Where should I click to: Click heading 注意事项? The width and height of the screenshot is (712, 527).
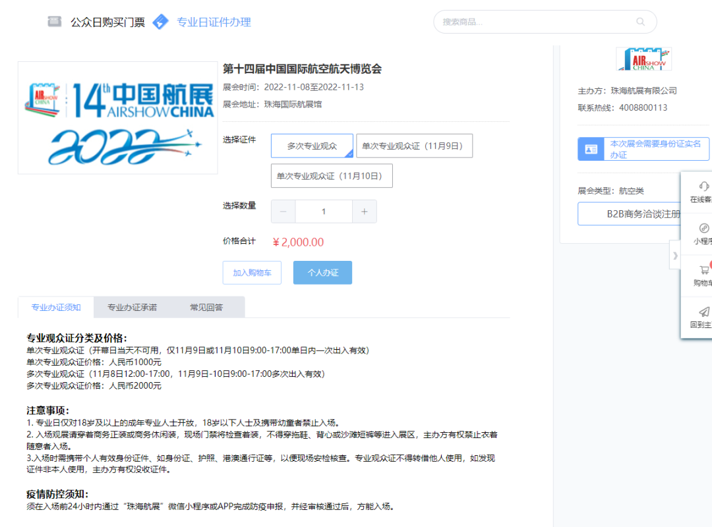click(47, 410)
